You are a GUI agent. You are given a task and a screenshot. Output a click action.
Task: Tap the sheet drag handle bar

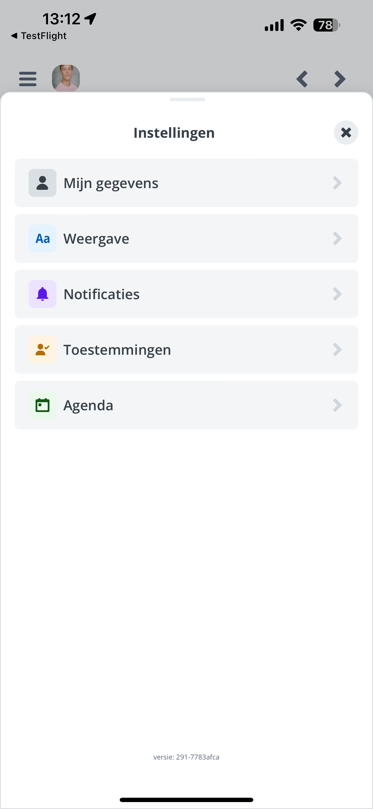coord(187,100)
